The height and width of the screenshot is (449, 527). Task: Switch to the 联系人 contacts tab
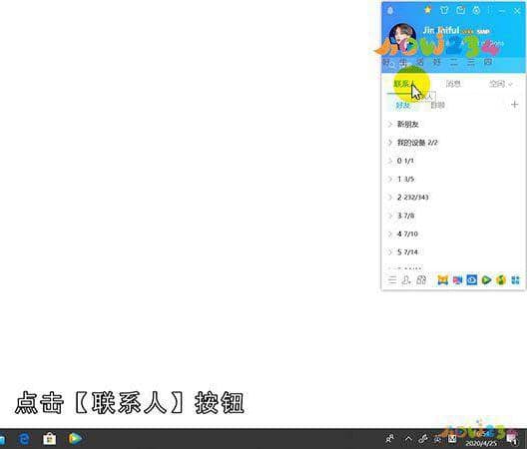coord(404,84)
